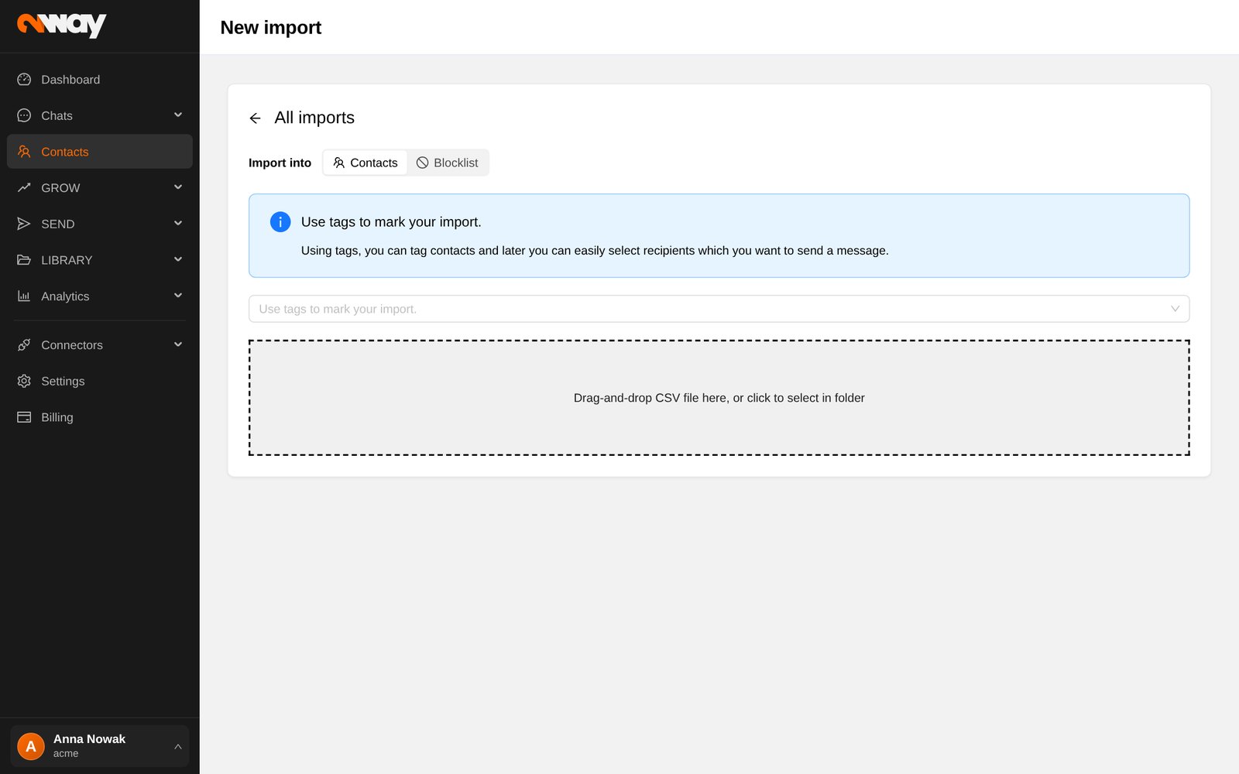Image resolution: width=1239 pixels, height=774 pixels.
Task: Select Contacts as the import target
Action: 366,163
